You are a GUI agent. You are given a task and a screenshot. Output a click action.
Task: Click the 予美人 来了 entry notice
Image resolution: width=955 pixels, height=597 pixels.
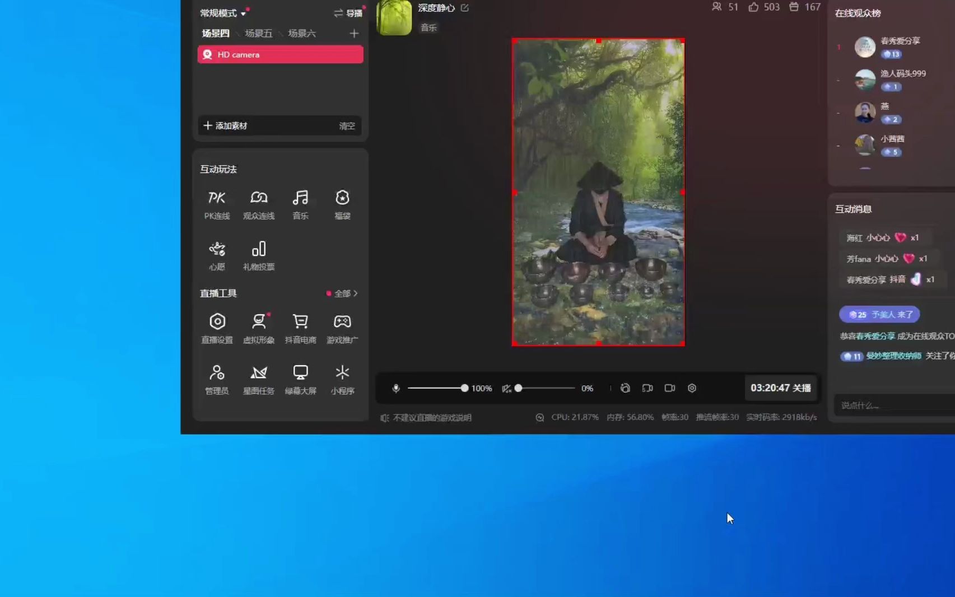tap(879, 314)
